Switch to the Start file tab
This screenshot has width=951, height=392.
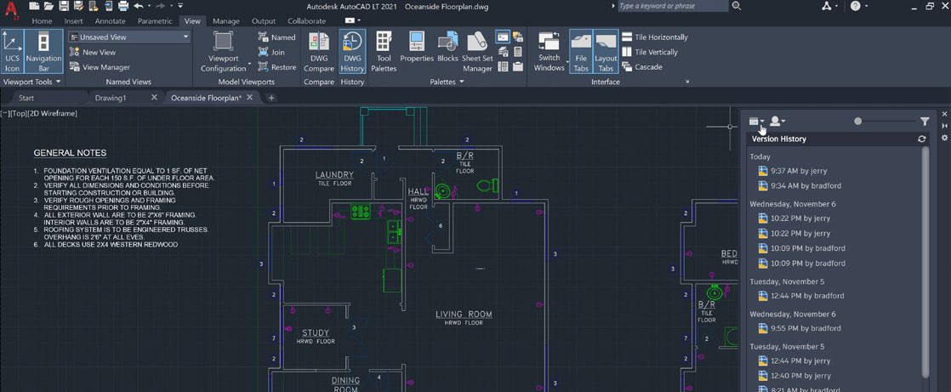(26, 98)
